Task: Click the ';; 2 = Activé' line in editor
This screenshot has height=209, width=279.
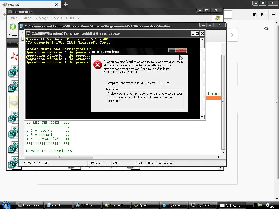Action: (x=47, y=131)
